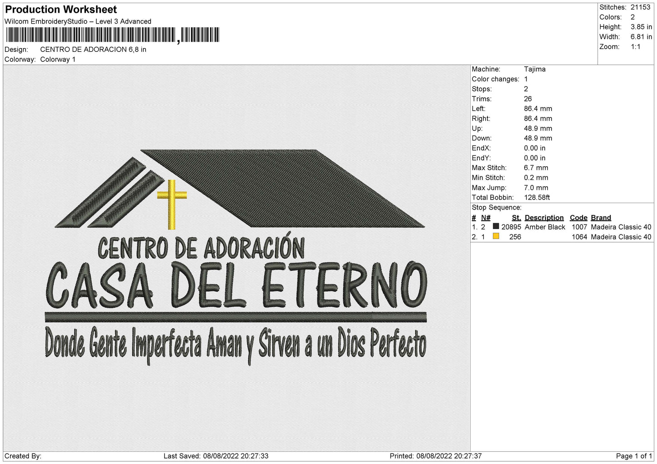Click the yellow thread color swatch
657x464 pixels.
click(x=496, y=236)
